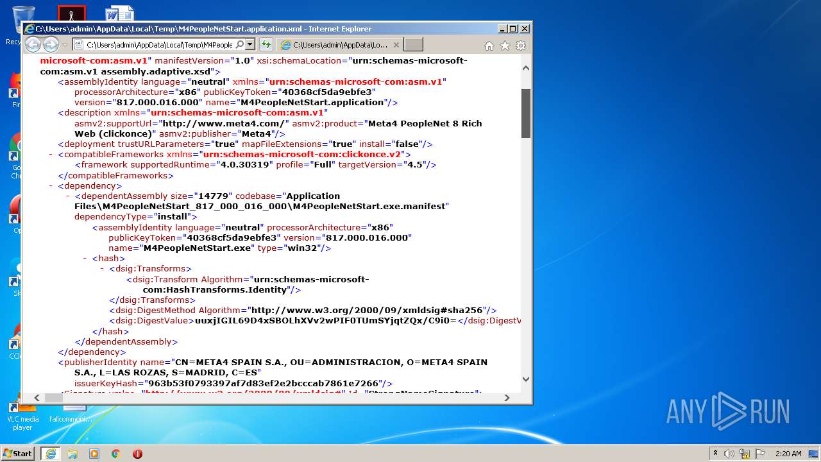Click the http://www.meta4.com/ support URL text

click(225, 123)
